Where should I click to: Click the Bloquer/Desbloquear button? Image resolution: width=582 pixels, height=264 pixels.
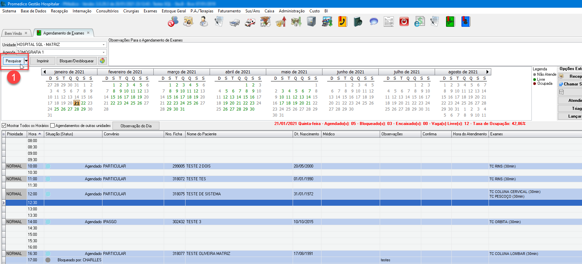tap(76, 61)
